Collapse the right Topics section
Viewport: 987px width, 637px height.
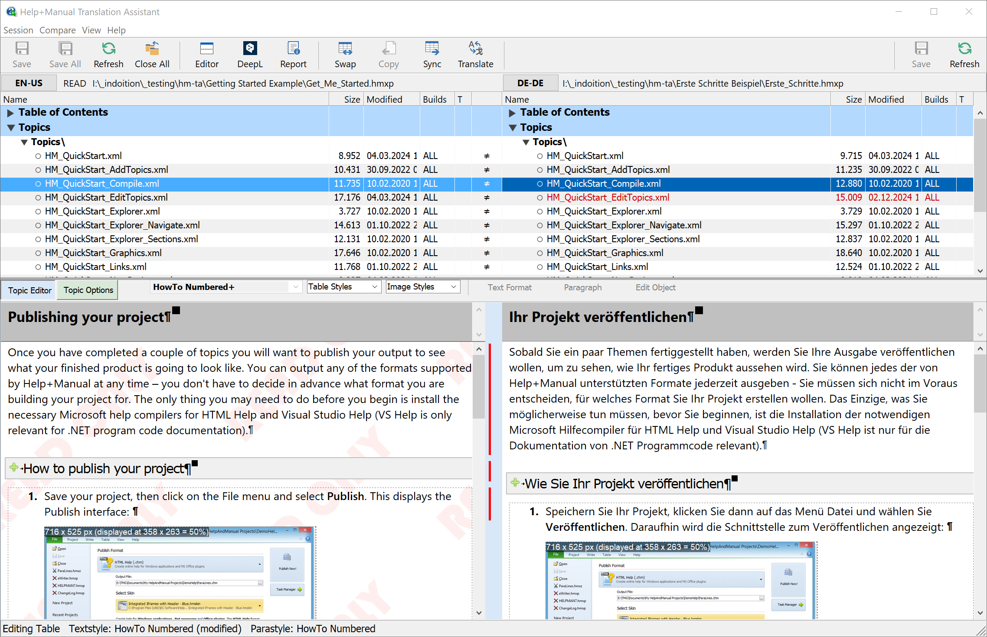tap(513, 128)
